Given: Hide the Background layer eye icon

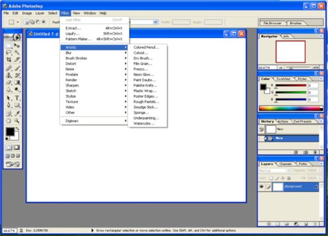Looking at the screenshot, I should click(x=261, y=187).
